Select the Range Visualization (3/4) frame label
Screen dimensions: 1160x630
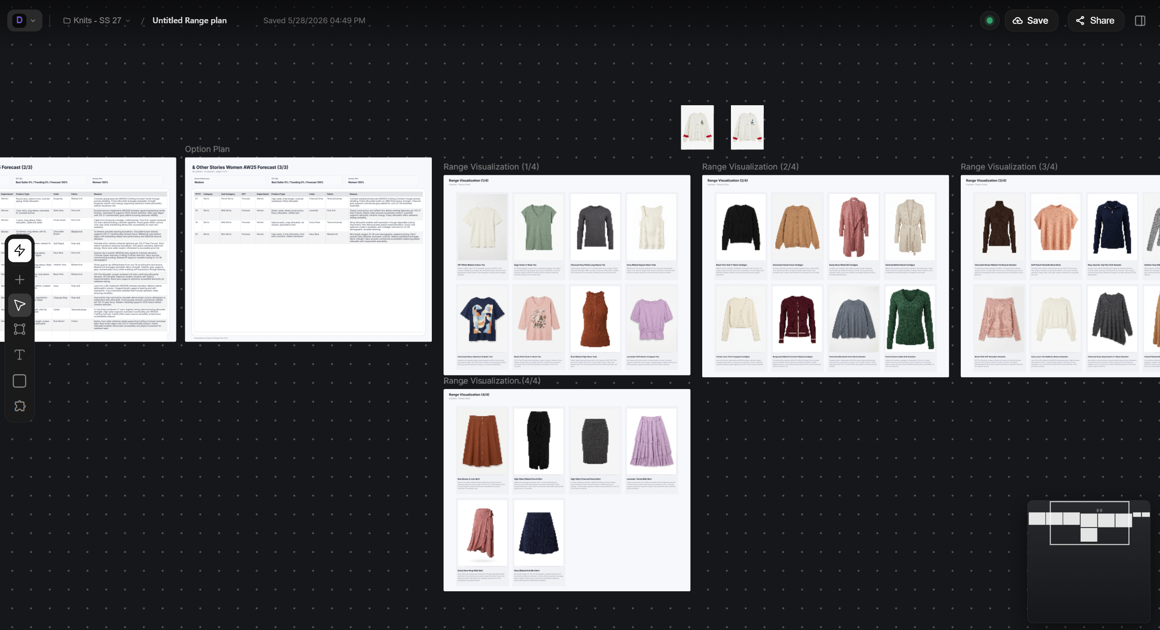(x=1009, y=167)
